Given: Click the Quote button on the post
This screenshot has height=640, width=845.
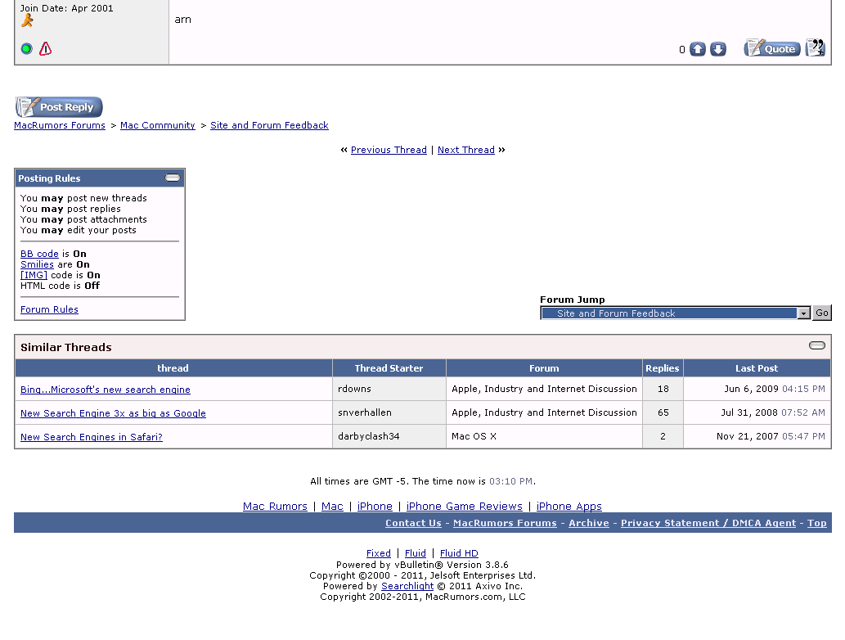Looking at the screenshot, I should [772, 48].
